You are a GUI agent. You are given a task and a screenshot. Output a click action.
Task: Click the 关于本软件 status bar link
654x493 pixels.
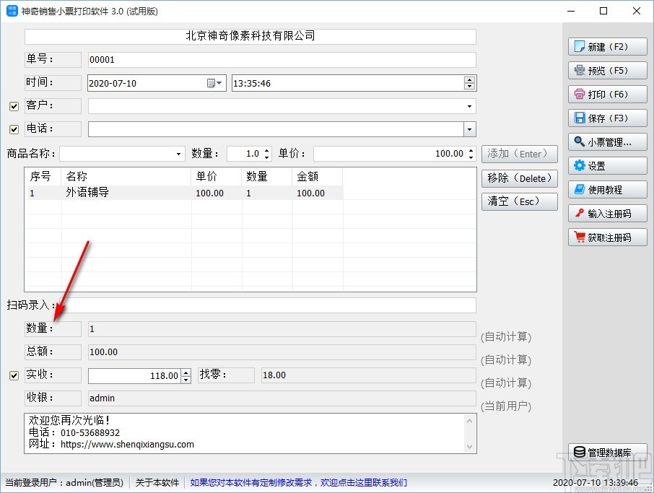pyautogui.click(x=157, y=483)
